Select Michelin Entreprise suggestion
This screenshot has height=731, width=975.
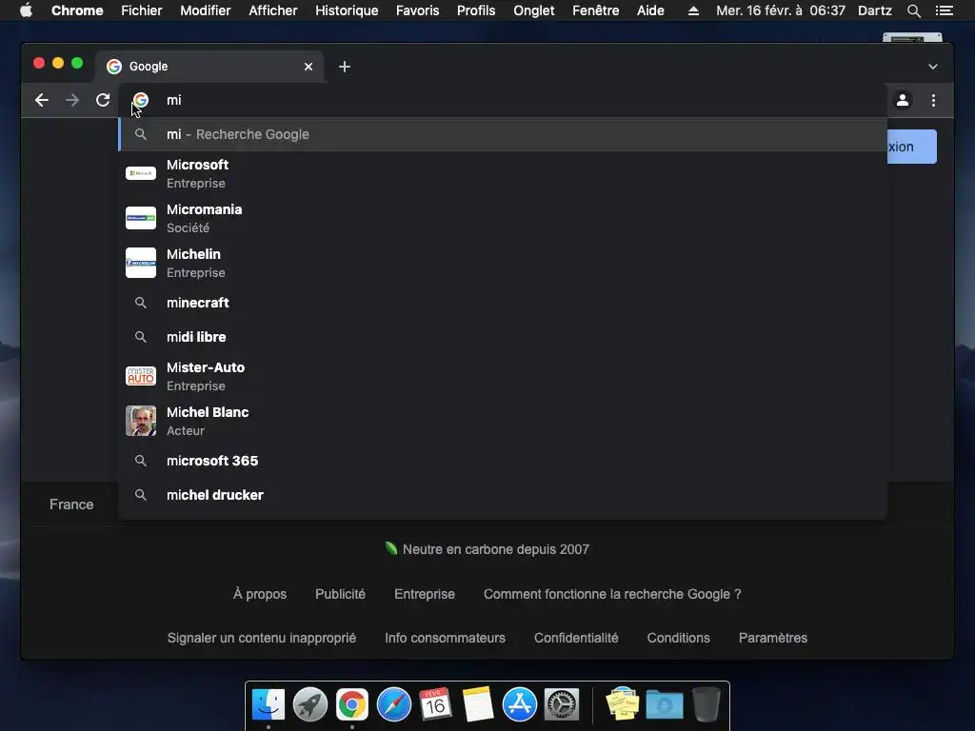[x=503, y=263]
